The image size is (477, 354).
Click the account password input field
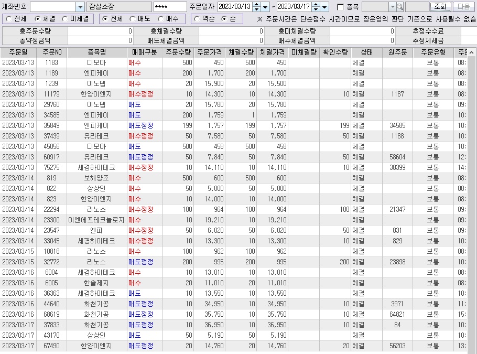click(170, 7)
